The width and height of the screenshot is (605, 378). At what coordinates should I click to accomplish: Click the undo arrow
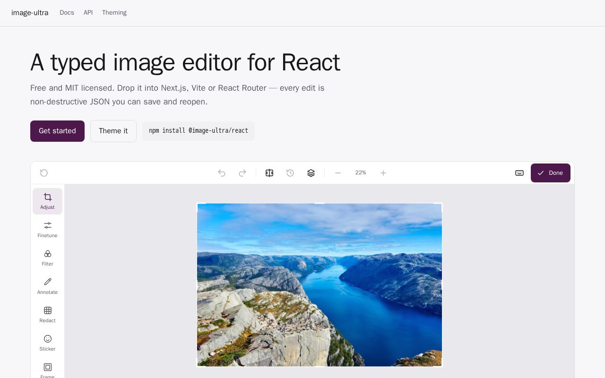click(222, 173)
